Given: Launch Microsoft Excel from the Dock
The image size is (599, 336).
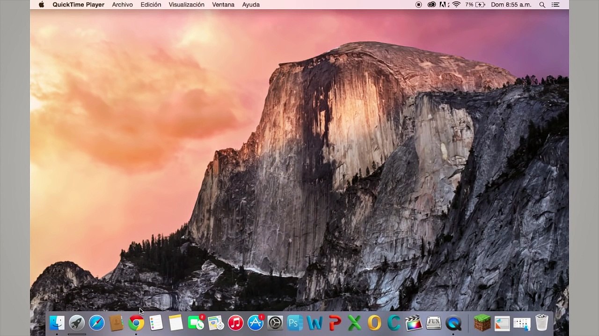Looking at the screenshot, I should point(355,323).
